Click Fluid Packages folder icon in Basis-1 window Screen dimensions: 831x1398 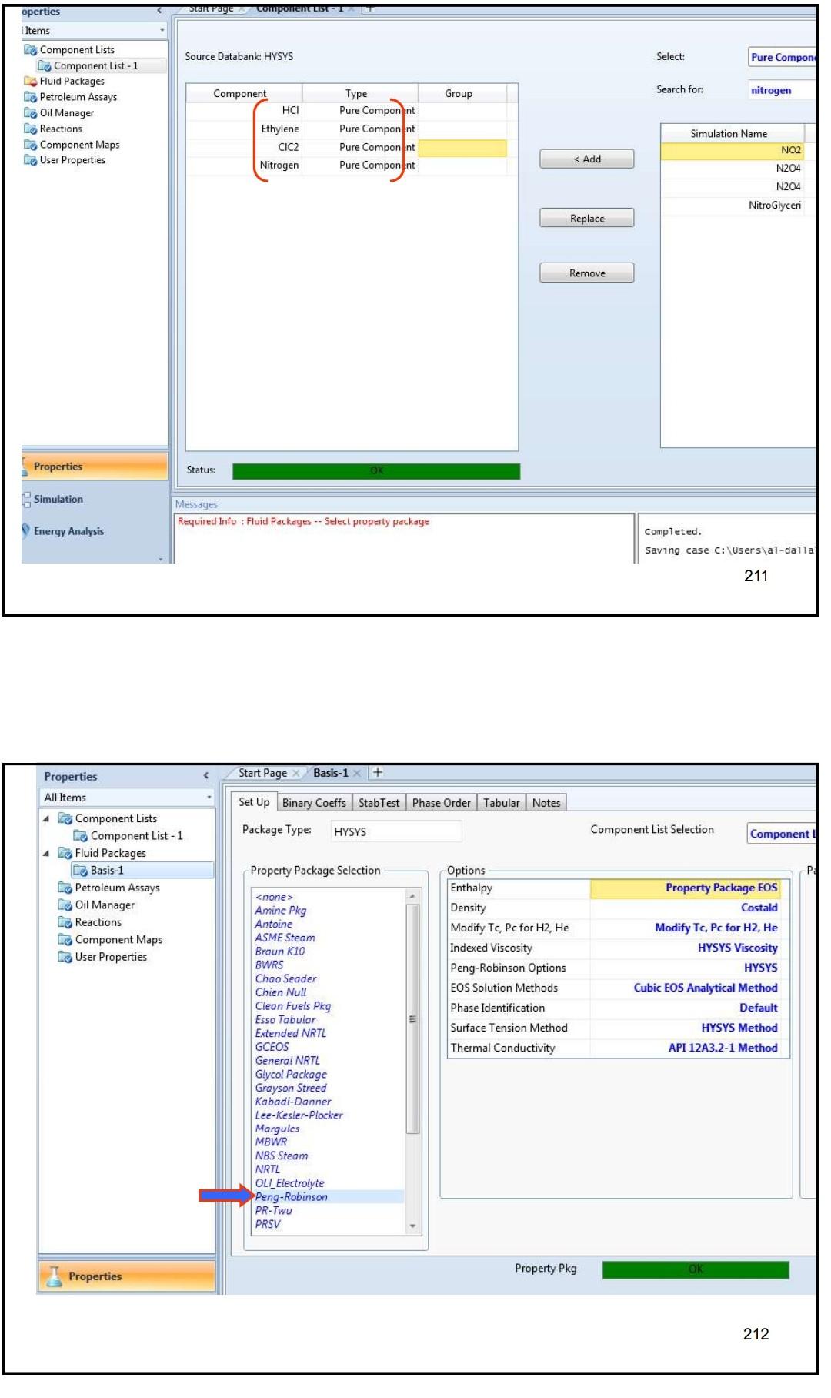[x=65, y=853]
